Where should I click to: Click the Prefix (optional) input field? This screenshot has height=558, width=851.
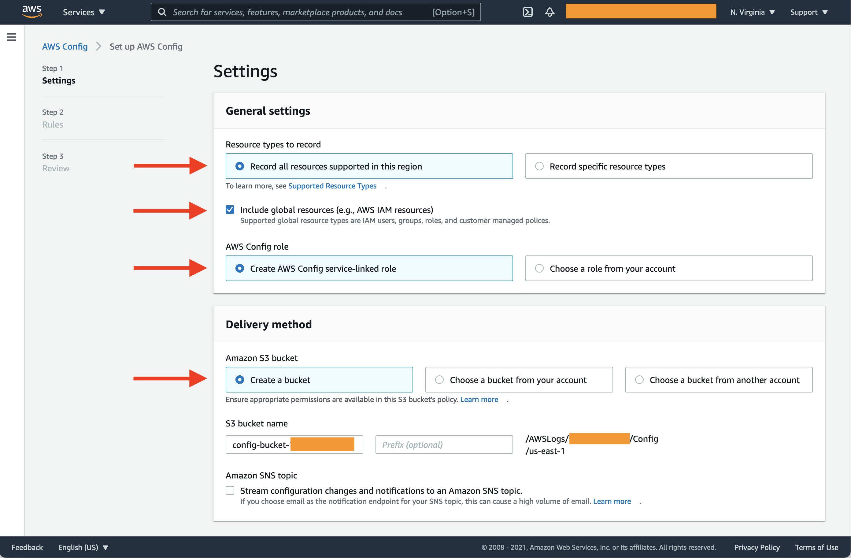click(x=444, y=445)
